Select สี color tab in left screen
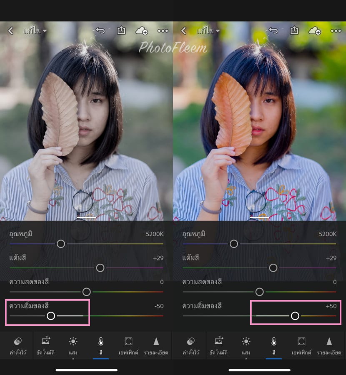This screenshot has height=375, width=346. click(x=101, y=346)
